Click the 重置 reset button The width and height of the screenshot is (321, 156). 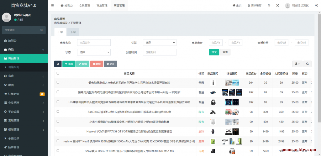tap(225, 52)
